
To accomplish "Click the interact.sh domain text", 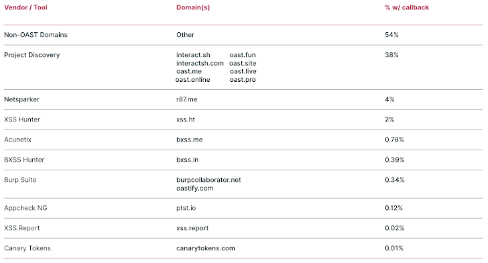I will point(193,55).
